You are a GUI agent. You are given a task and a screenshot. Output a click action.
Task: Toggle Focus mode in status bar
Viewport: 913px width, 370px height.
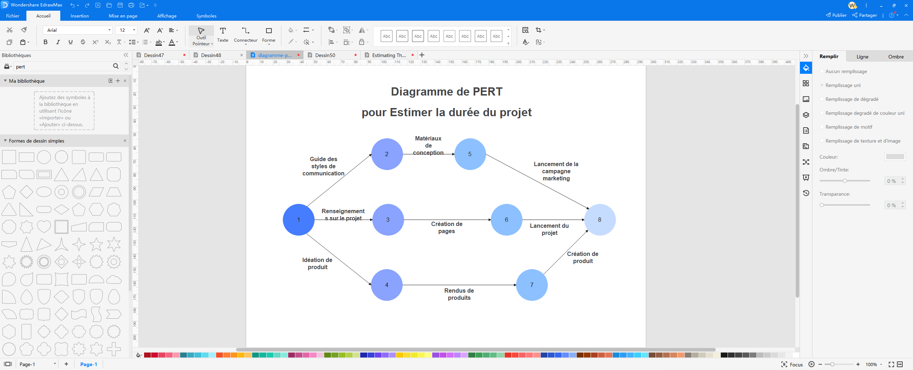(792, 364)
